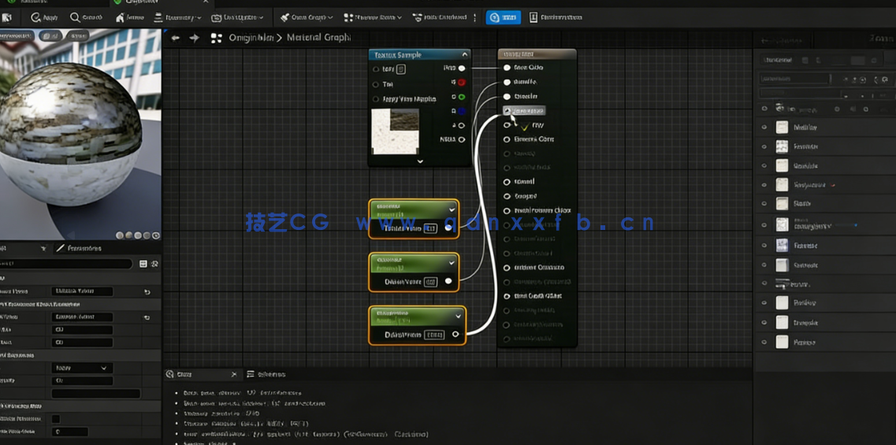Click the highlighted Roughness pin on the result node

[x=507, y=110]
